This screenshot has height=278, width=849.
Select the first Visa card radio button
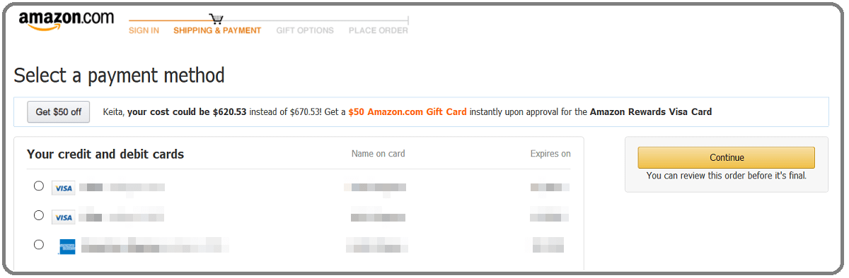pos(39,186)
